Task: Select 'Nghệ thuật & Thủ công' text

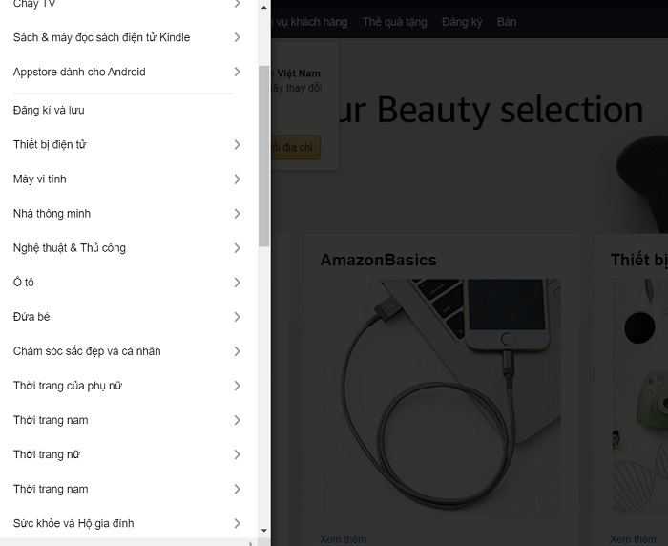Action: 70,248
